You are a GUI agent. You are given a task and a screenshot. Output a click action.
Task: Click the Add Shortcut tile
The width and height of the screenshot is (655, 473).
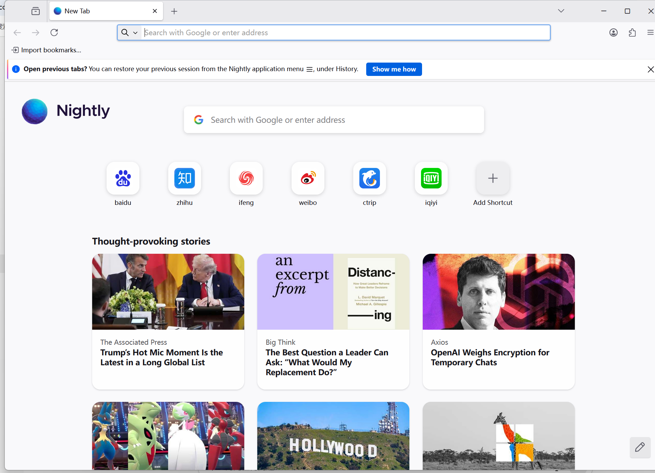[x=492, y=178]
